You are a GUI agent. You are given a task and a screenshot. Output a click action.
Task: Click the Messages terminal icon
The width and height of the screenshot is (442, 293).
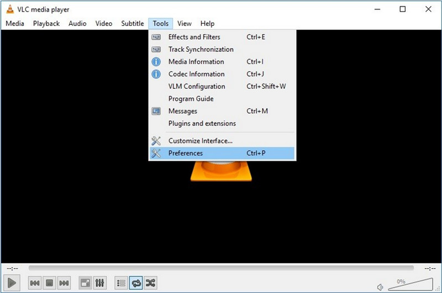[x=156, y=111]
